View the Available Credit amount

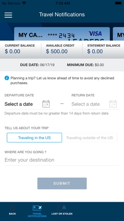pos(57,52)
